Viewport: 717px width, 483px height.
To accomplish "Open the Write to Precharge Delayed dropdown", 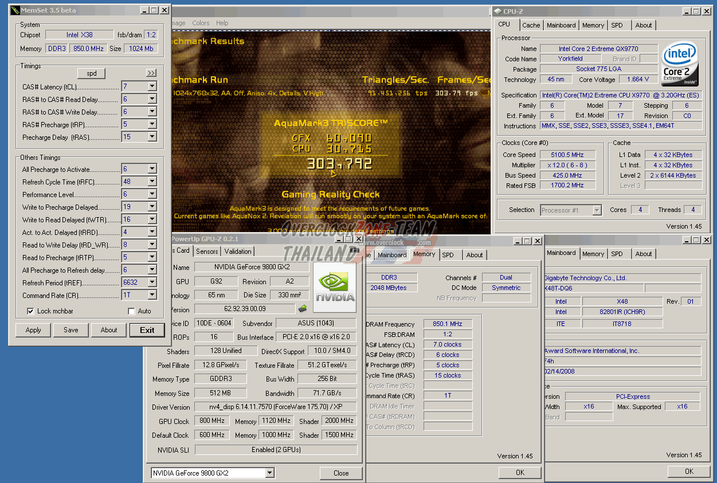I will (x=152, y=207).
